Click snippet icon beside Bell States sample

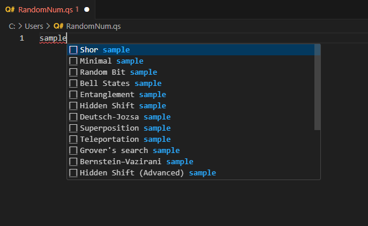click(x=73, y=84)
